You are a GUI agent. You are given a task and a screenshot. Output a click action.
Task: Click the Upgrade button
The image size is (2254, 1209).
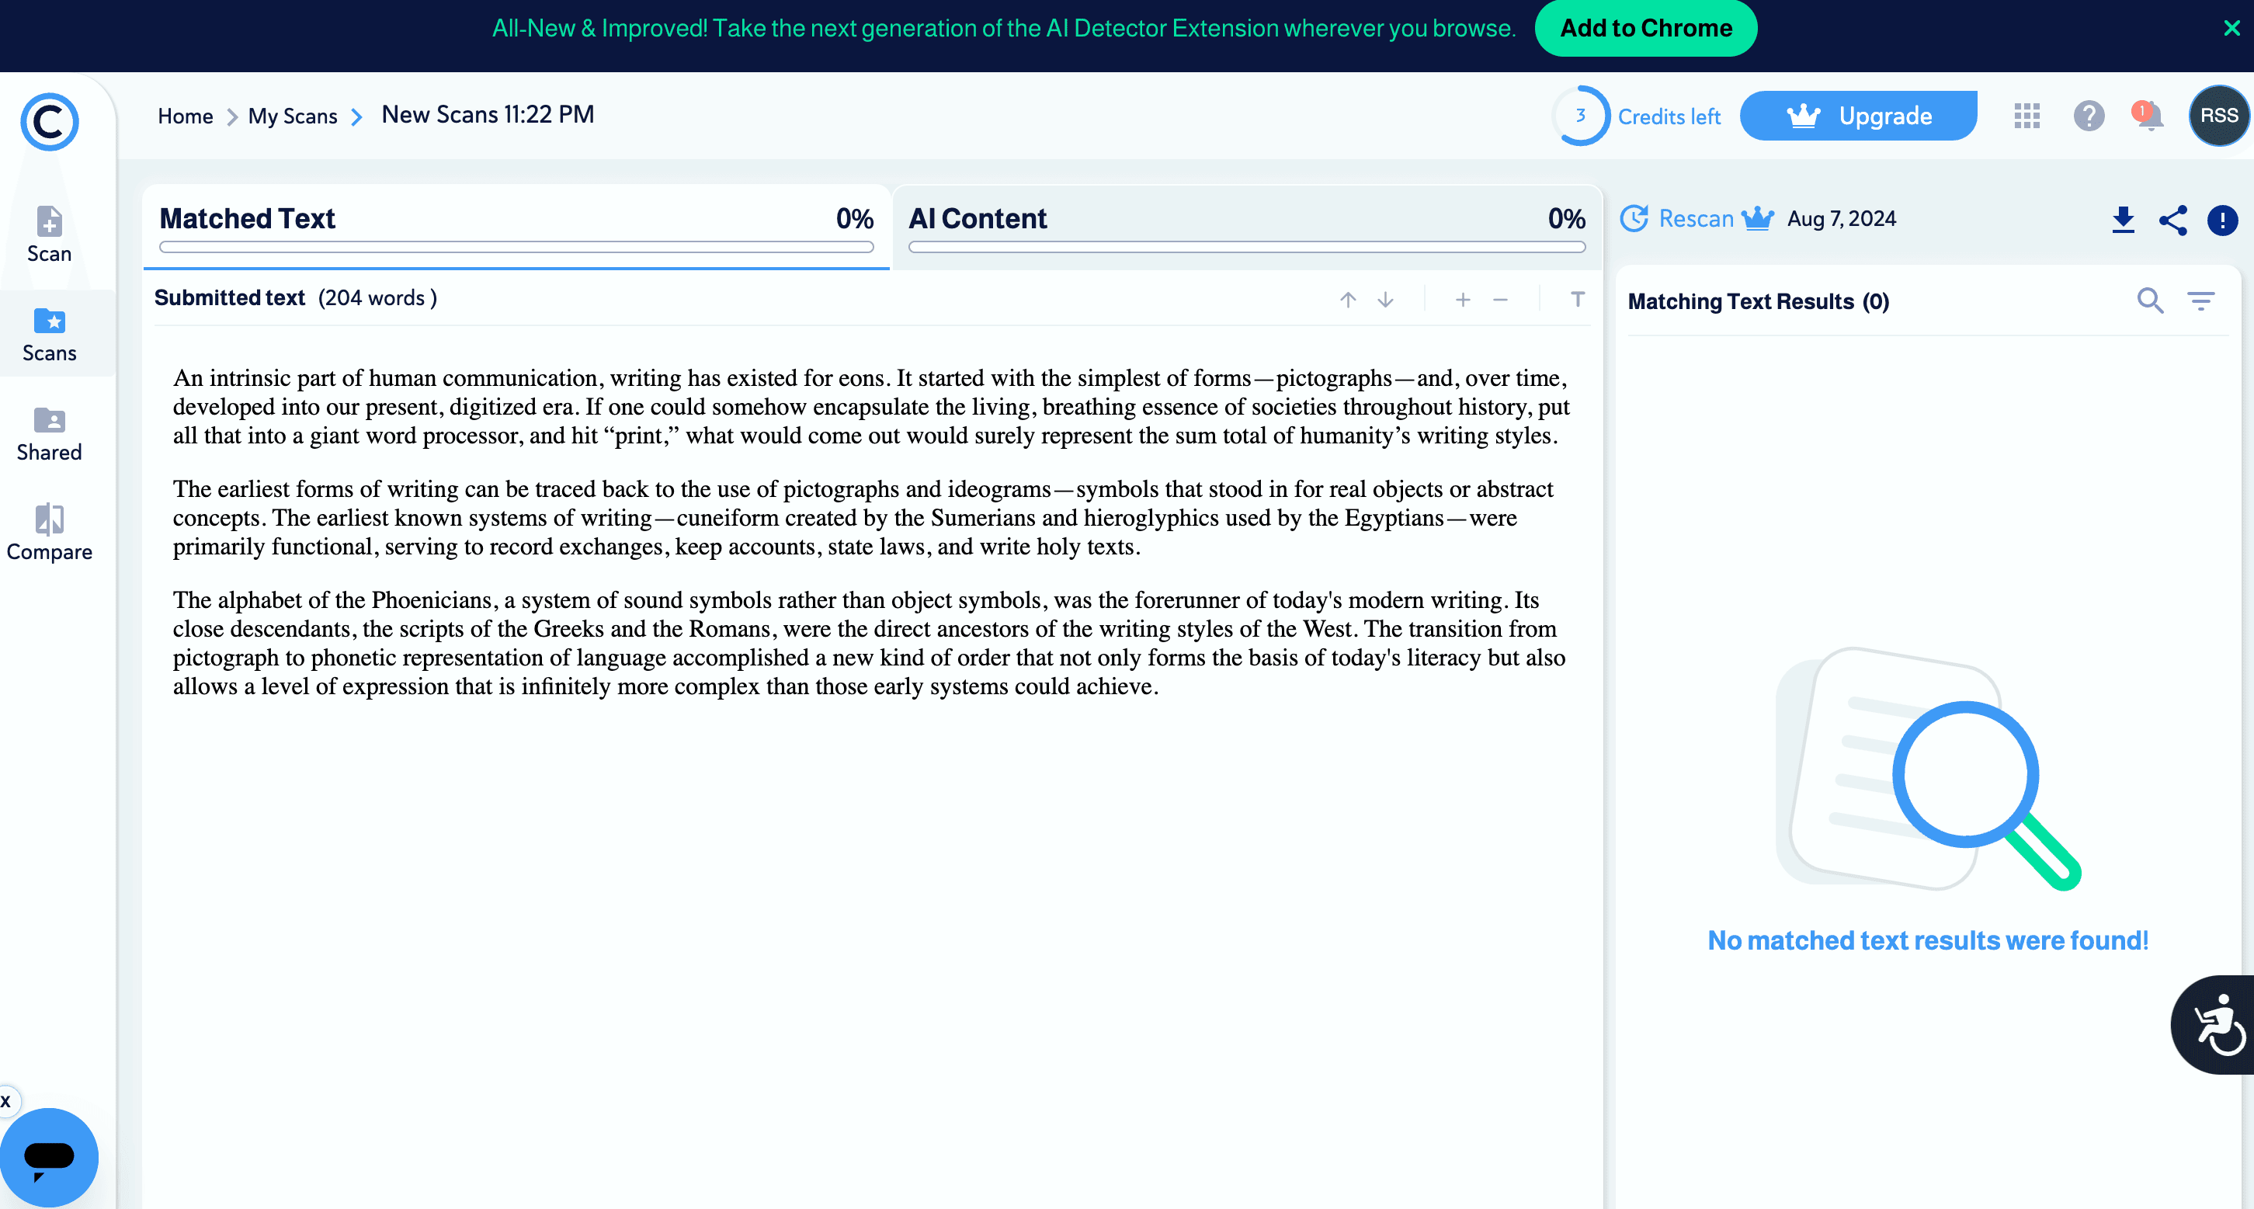[x=1857, y=116]
